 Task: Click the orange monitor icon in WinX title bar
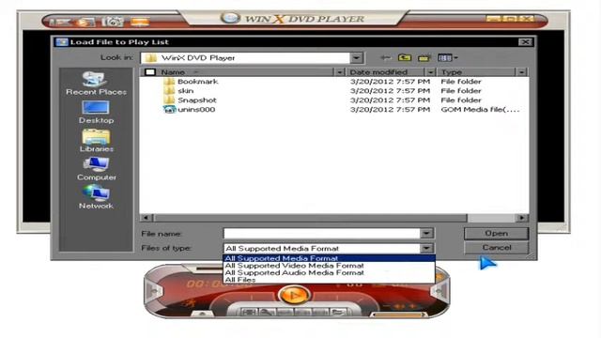tap(140, 22)
